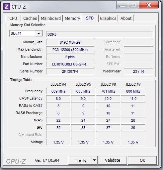Click the CPU-Z purple Z logo icon
The width and height of the screenshot is (163, 170).
(7, 7)
